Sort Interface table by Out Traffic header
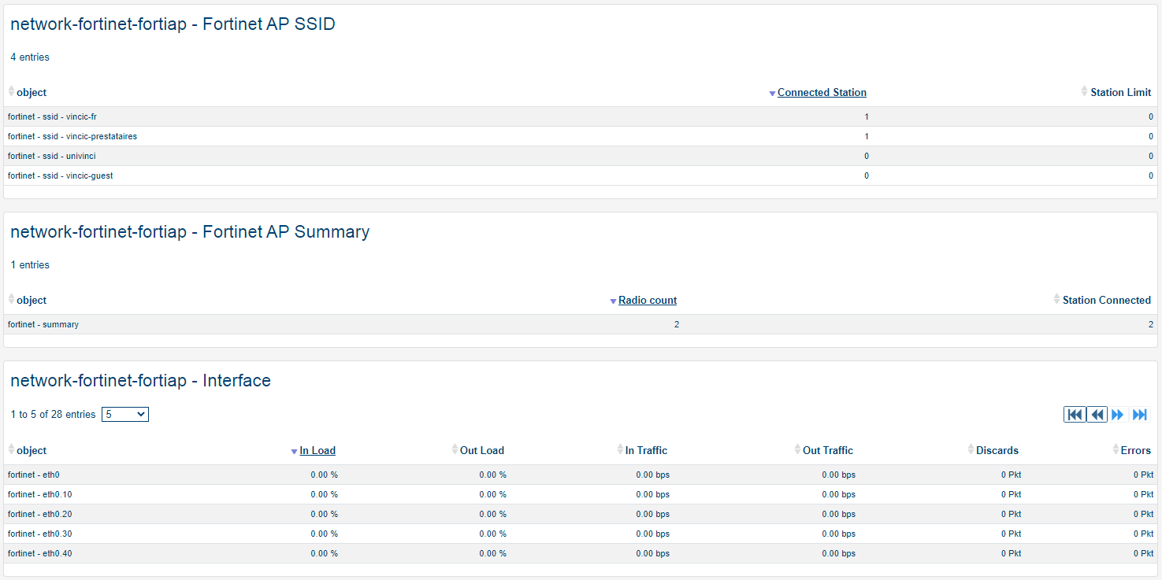The width and height of the screenshot is (1162, 580). coord(827,451)
